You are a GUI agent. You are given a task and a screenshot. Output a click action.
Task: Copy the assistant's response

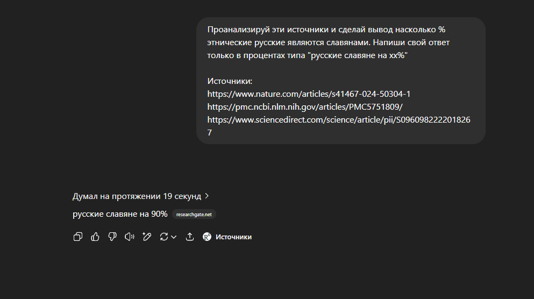78,237
